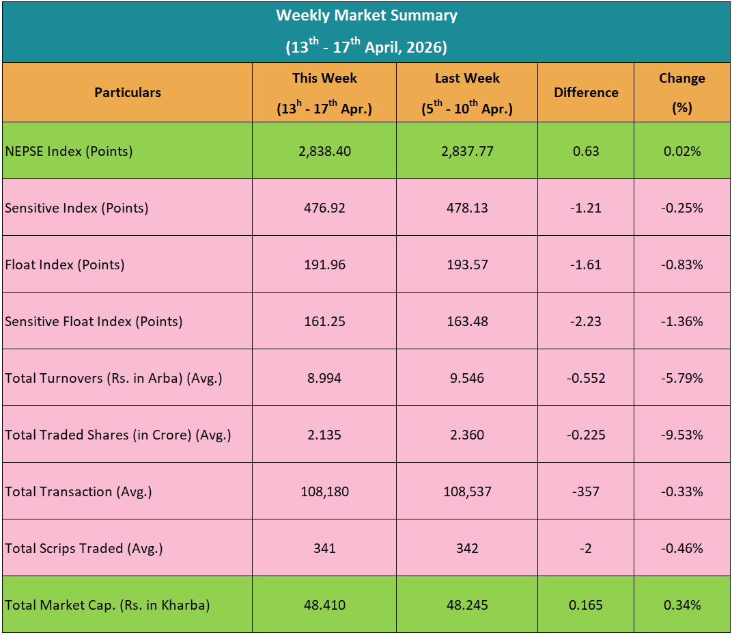Click the Sensitive Index (Points) label
732x635 pixels.
(x=76, y=208)
